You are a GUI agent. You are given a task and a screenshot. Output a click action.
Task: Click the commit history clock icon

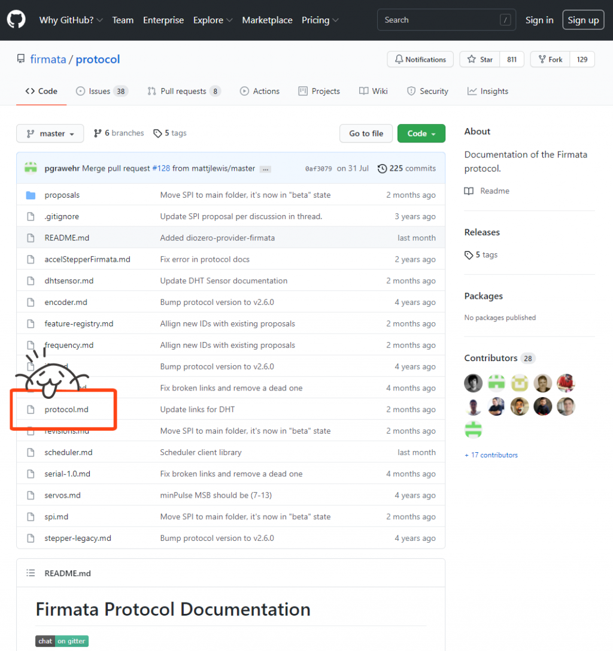pos(382,168)
